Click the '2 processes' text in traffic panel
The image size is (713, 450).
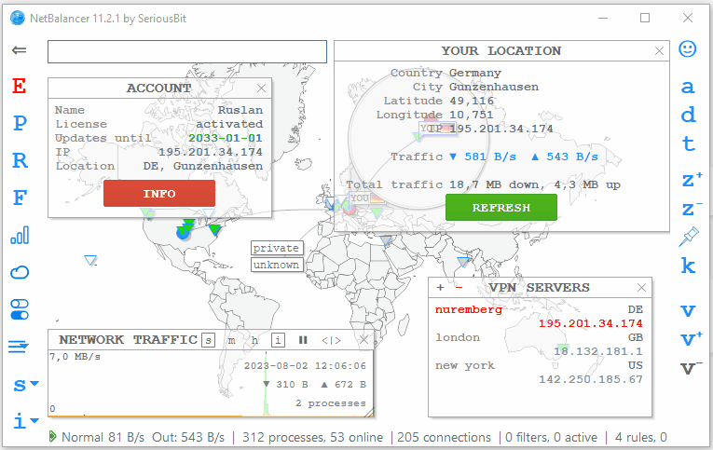(x=331, y=403)
